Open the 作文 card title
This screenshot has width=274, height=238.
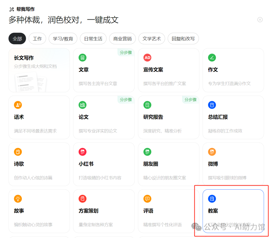[x=213, y=70]
